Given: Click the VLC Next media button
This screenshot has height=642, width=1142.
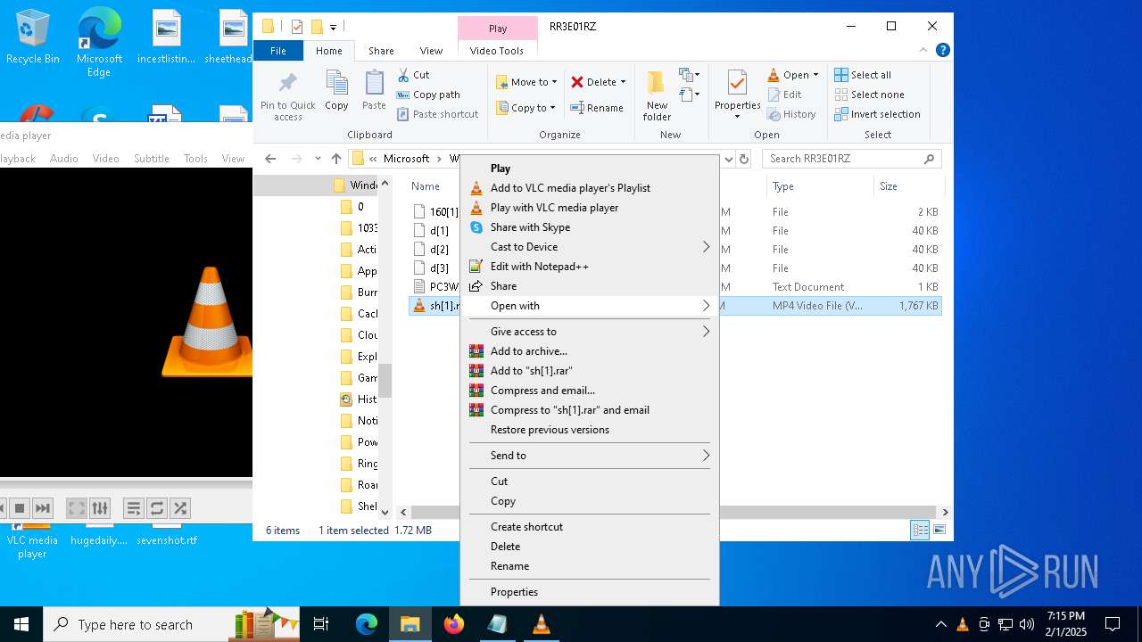Looking at the screenshot, I should coord(43,508).
